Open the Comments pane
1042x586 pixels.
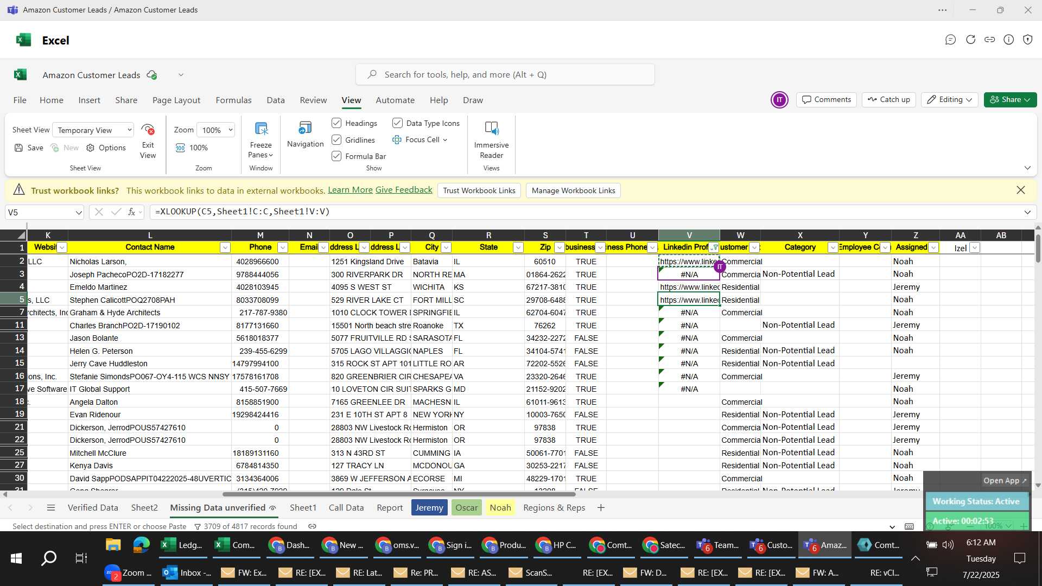coord(827,100)
